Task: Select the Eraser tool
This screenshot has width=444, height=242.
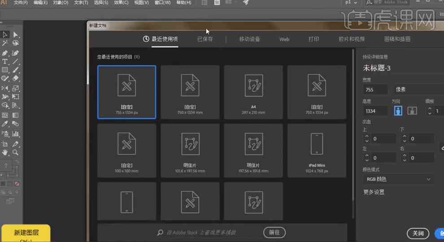Action: point(15,78)
